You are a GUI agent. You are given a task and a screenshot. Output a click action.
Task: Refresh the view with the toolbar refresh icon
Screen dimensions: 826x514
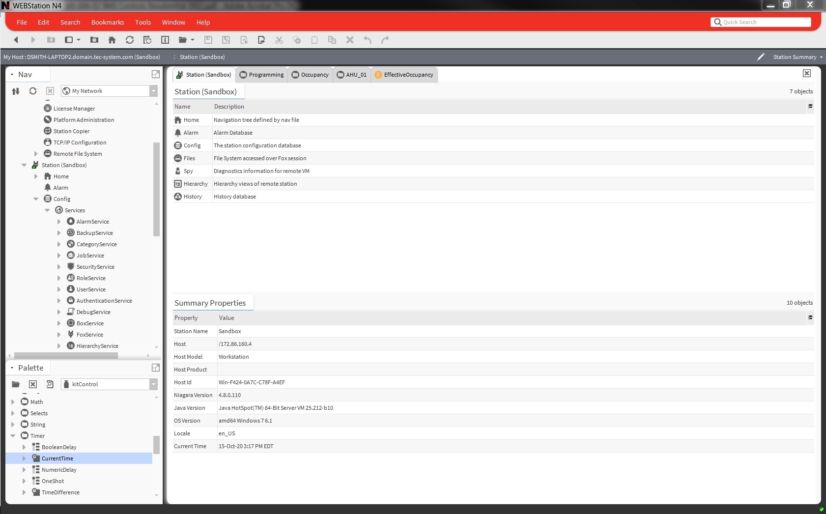(x=130, y=40)
